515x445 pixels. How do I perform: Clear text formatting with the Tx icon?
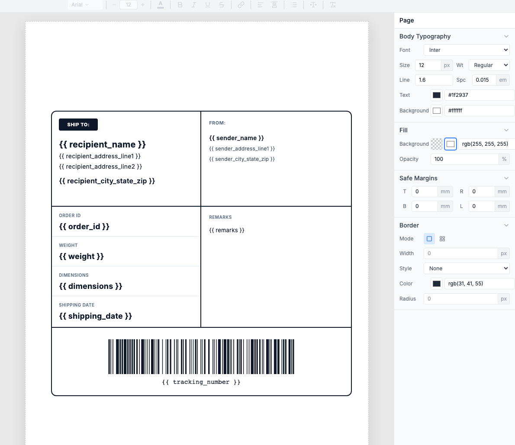[332, 5]
